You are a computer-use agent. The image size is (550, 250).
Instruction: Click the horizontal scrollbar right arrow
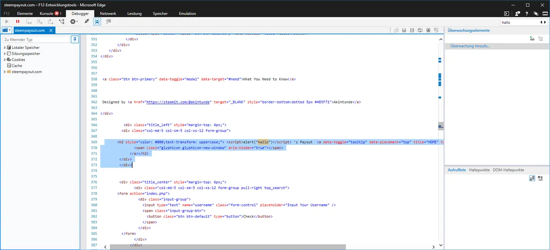click(434, 247)
